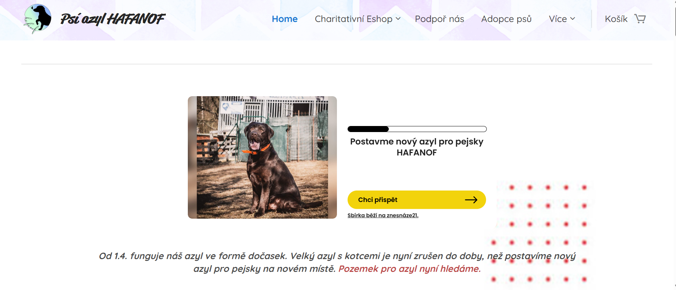This screenshot has width=676, height=290.
Task: Click the fundraising progress bar
Action: 417,129
